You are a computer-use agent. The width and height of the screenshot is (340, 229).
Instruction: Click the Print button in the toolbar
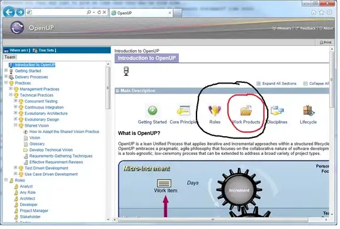[x=326, y=42]
